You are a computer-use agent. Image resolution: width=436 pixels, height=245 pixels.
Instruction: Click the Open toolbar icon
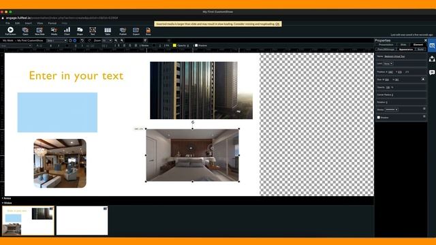(25, 31)
